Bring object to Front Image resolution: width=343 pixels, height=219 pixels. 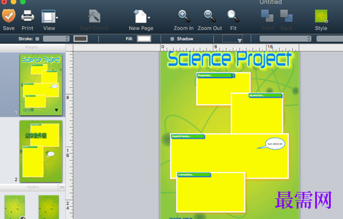tap(267, 16)
